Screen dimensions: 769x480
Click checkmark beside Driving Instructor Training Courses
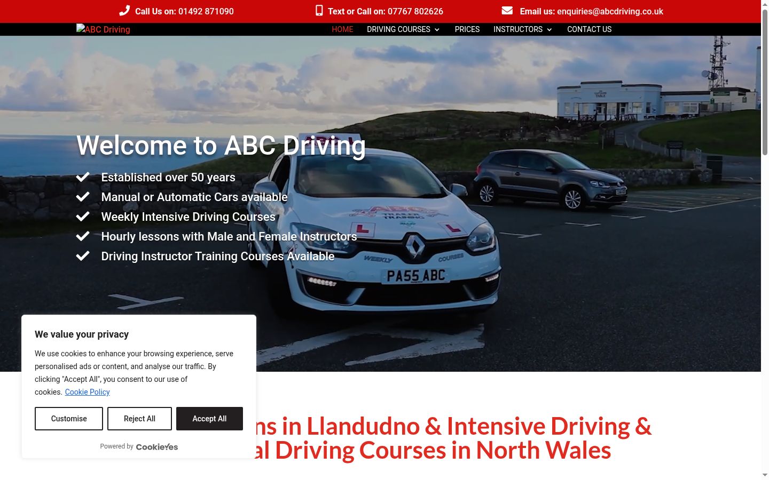[x=83, y=256]
